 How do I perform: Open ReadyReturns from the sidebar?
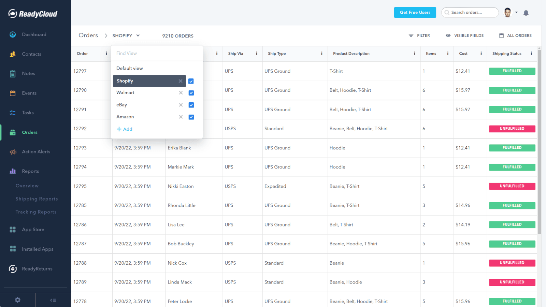click(x=13, y=269)
